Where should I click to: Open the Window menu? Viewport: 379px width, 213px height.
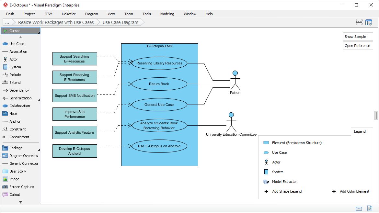pos(190,14)
